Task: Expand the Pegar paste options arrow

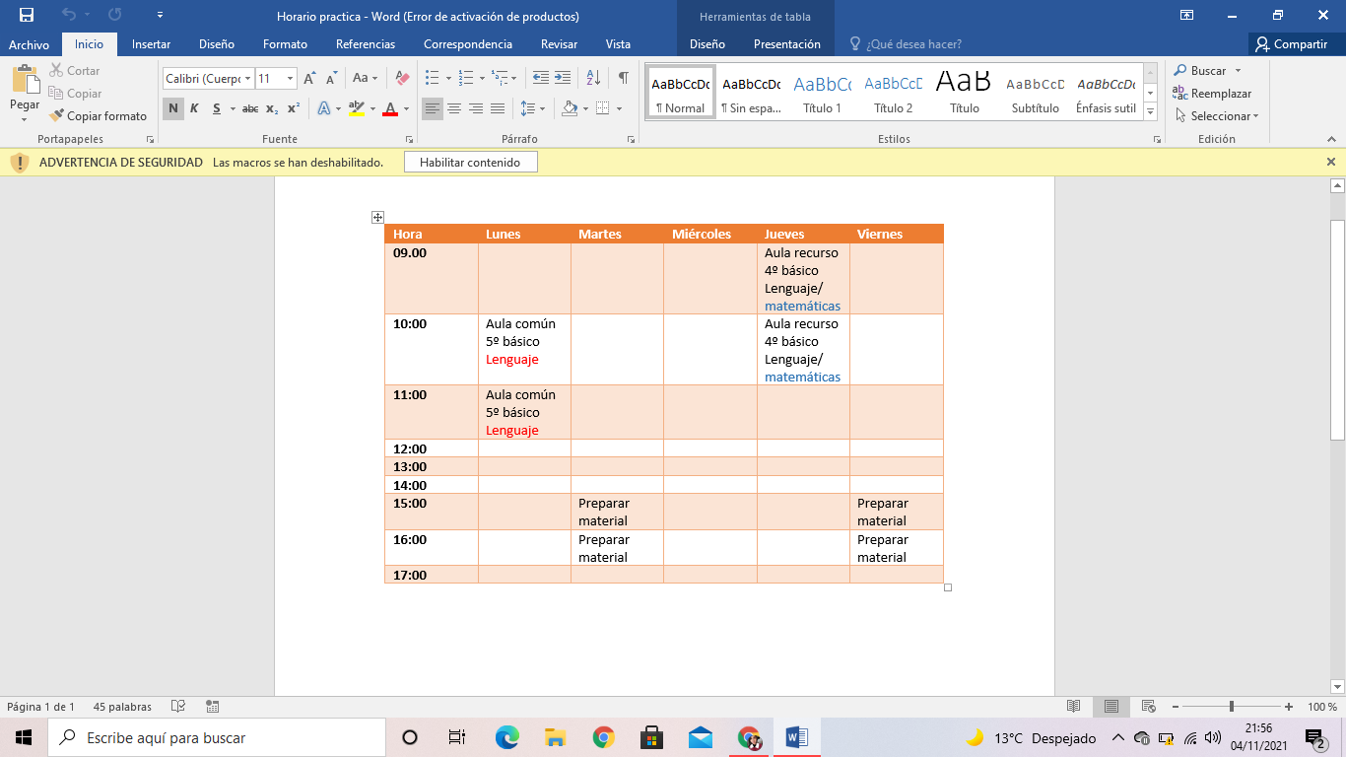Action: pos(25,119)
